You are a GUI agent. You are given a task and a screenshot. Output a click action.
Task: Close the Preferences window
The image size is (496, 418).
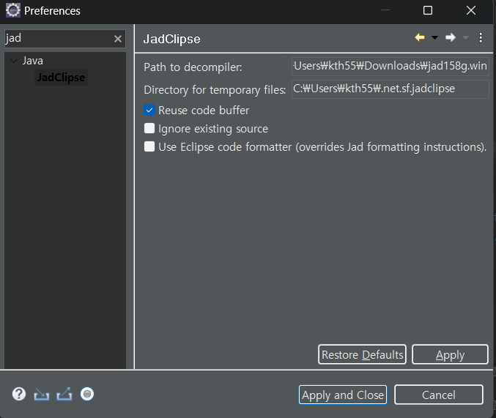click(471, 10)
